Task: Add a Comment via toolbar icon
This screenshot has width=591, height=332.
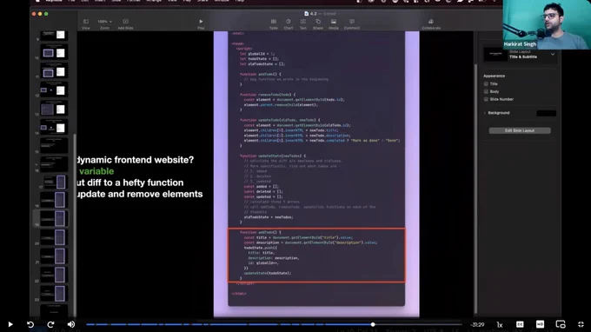Action: pos(352,24)
